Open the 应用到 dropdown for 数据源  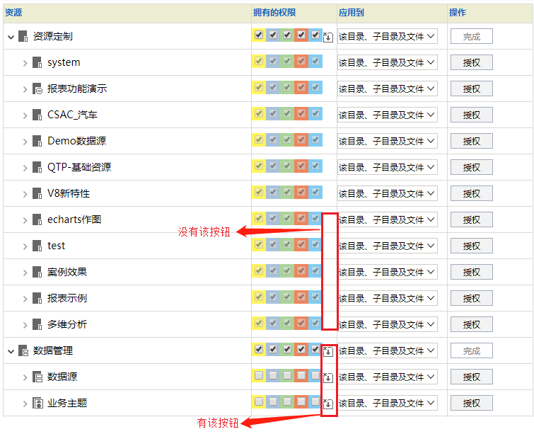pos(387,377)
